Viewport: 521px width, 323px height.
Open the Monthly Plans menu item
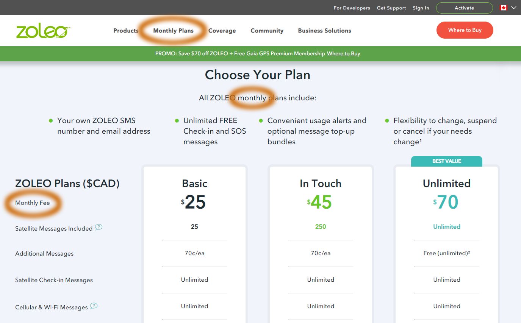click(x=173, y=31)
